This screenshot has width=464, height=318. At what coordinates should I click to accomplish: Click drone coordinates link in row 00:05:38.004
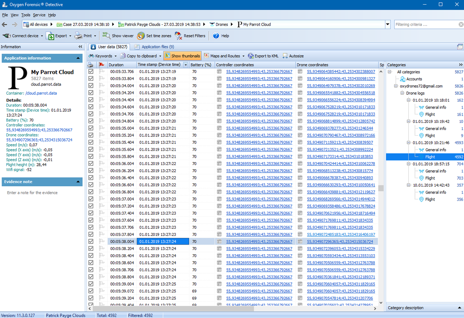[341, 241]
